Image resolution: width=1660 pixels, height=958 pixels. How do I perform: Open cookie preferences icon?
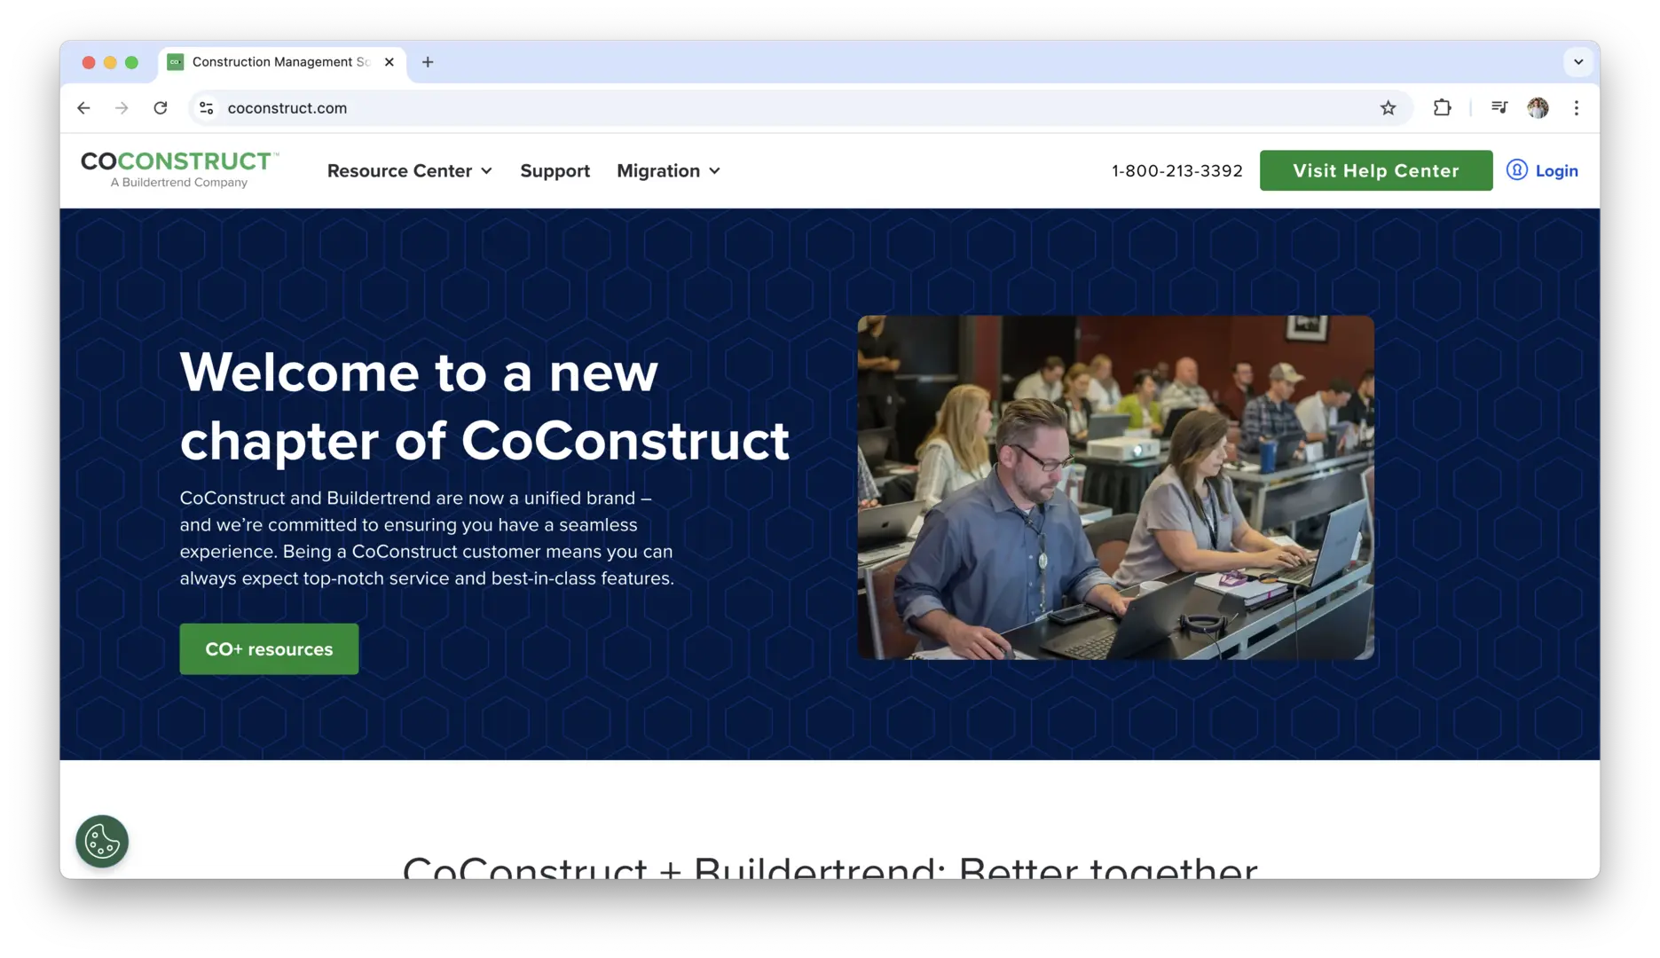pyautogui.click(x=102, y=841)
